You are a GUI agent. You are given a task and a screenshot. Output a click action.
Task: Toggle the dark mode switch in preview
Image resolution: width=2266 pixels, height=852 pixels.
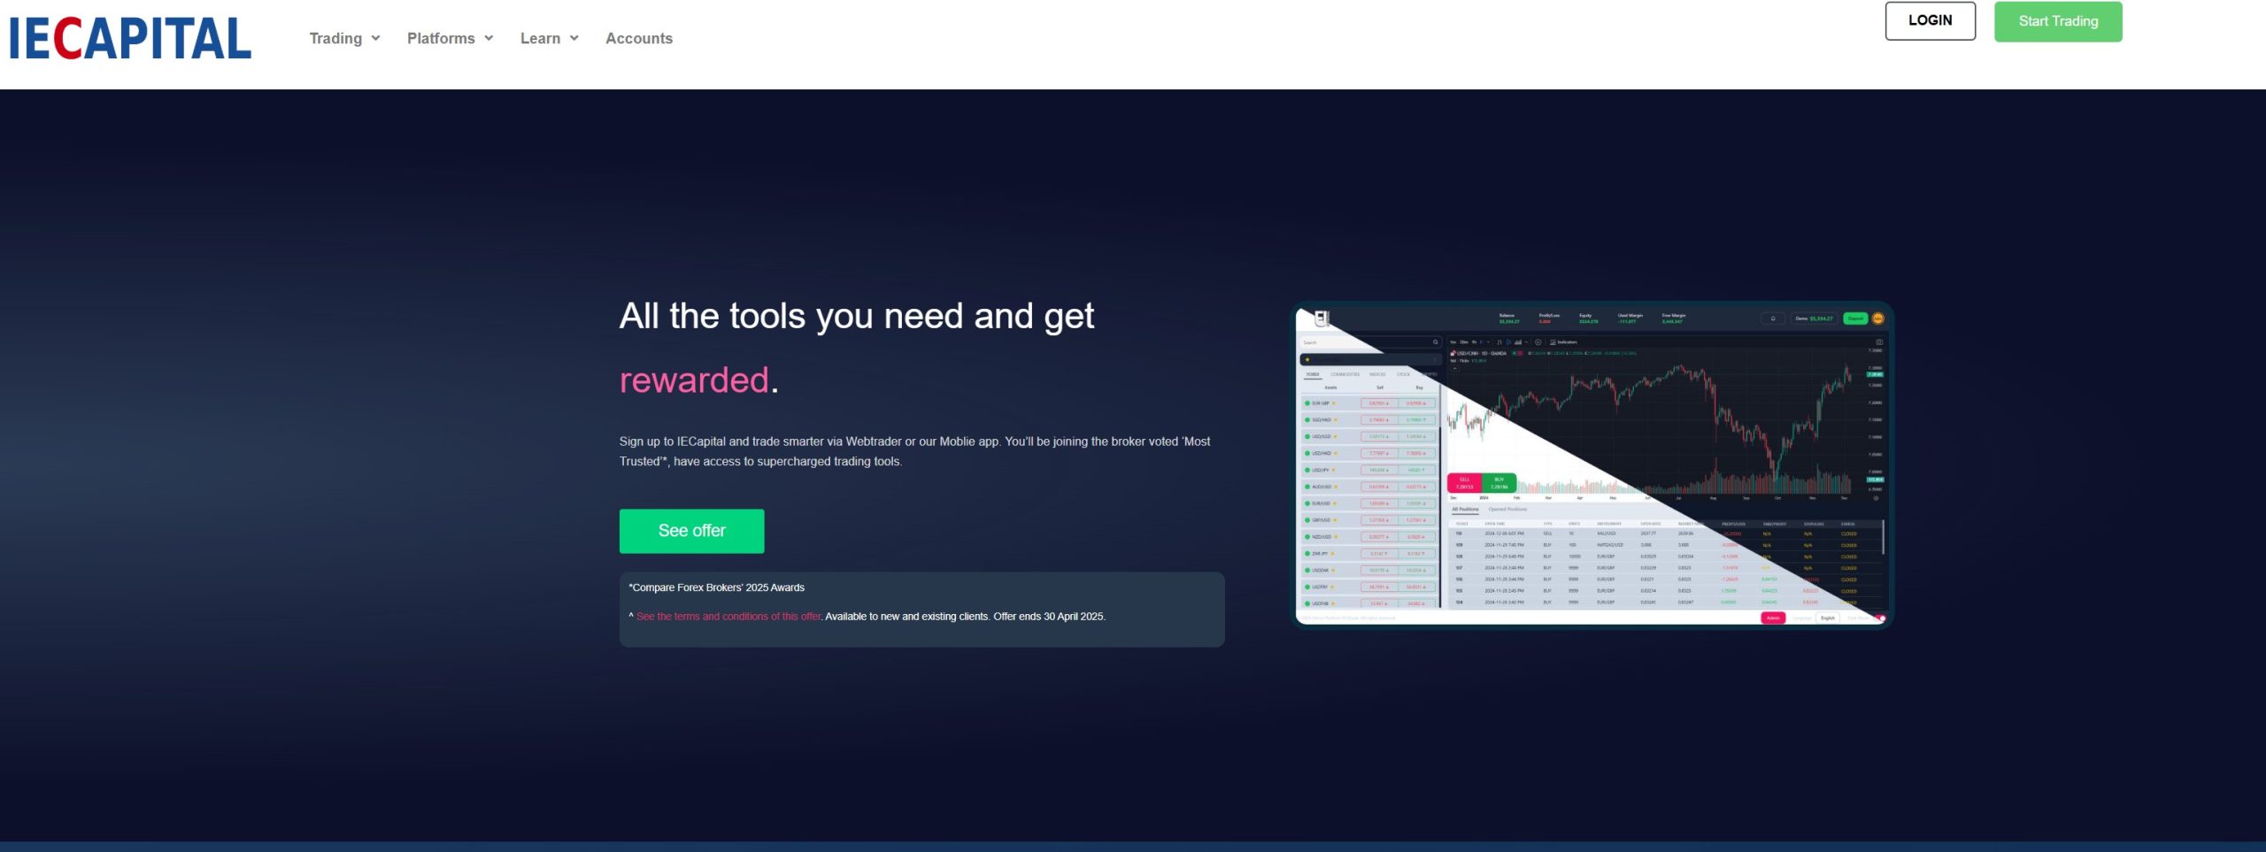tap(1880, 618)
